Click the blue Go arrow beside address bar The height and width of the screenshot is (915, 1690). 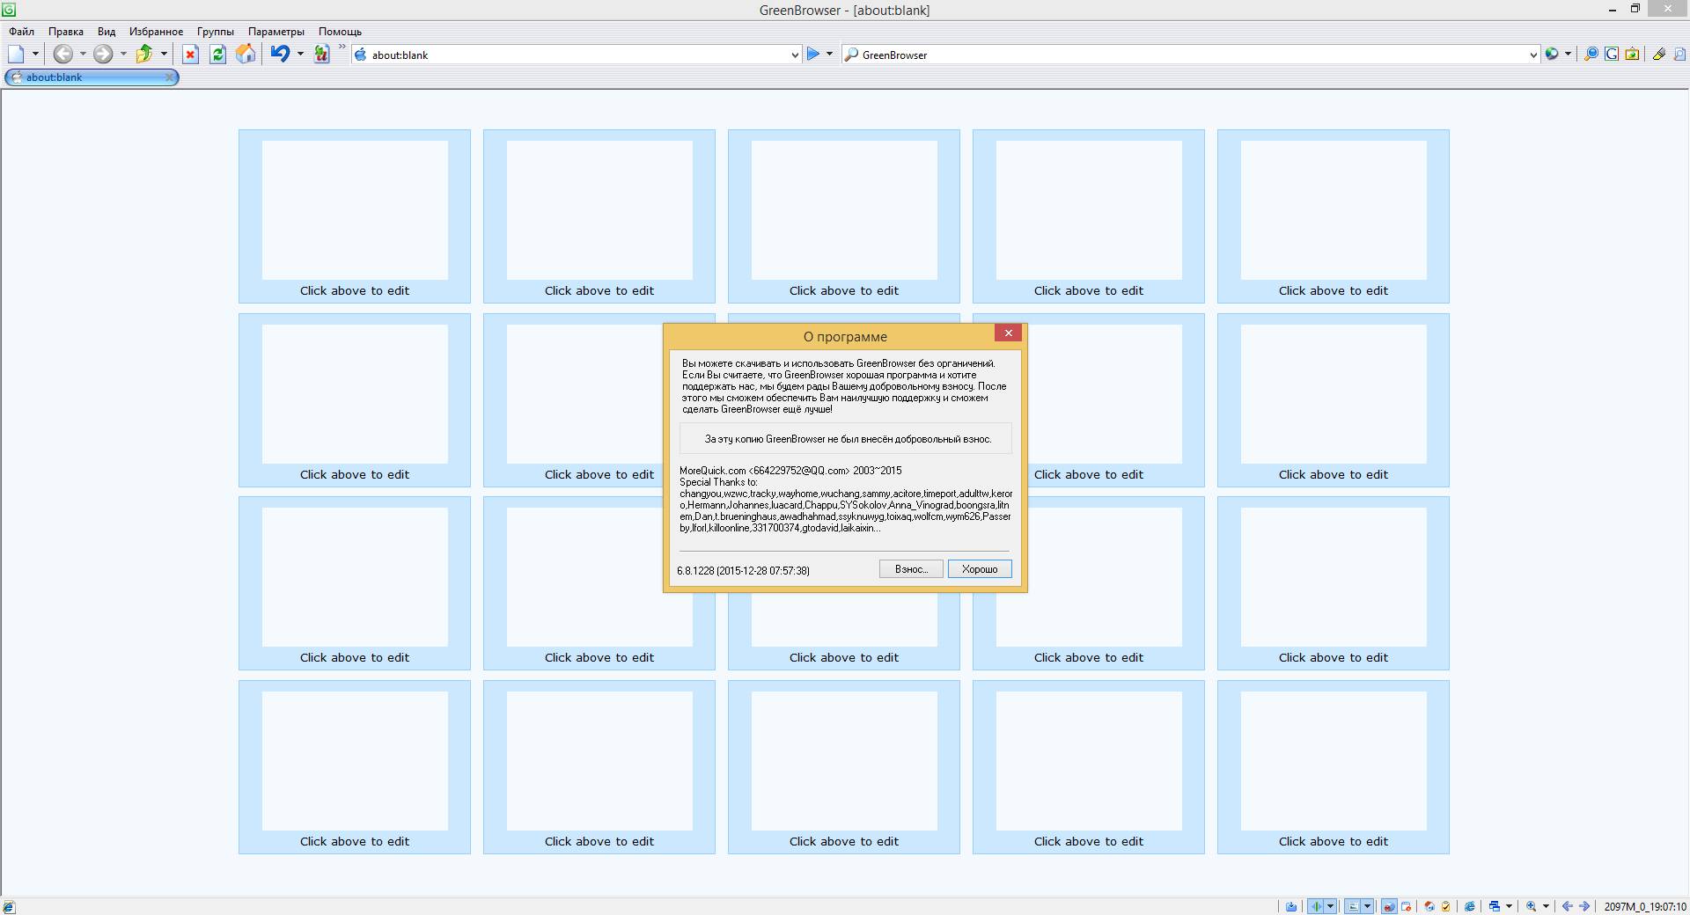(x=813, y=55)
